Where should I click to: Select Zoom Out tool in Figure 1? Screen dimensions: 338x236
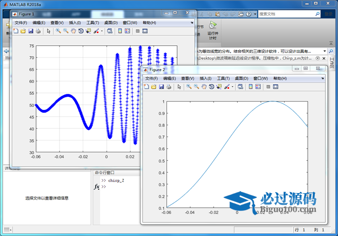(66, 31)
